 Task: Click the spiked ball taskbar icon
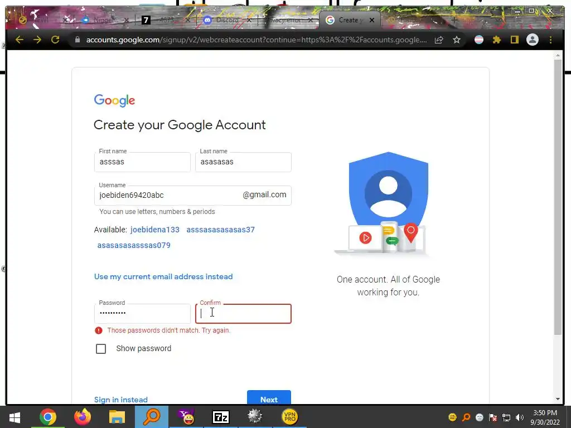coord(255,417)
